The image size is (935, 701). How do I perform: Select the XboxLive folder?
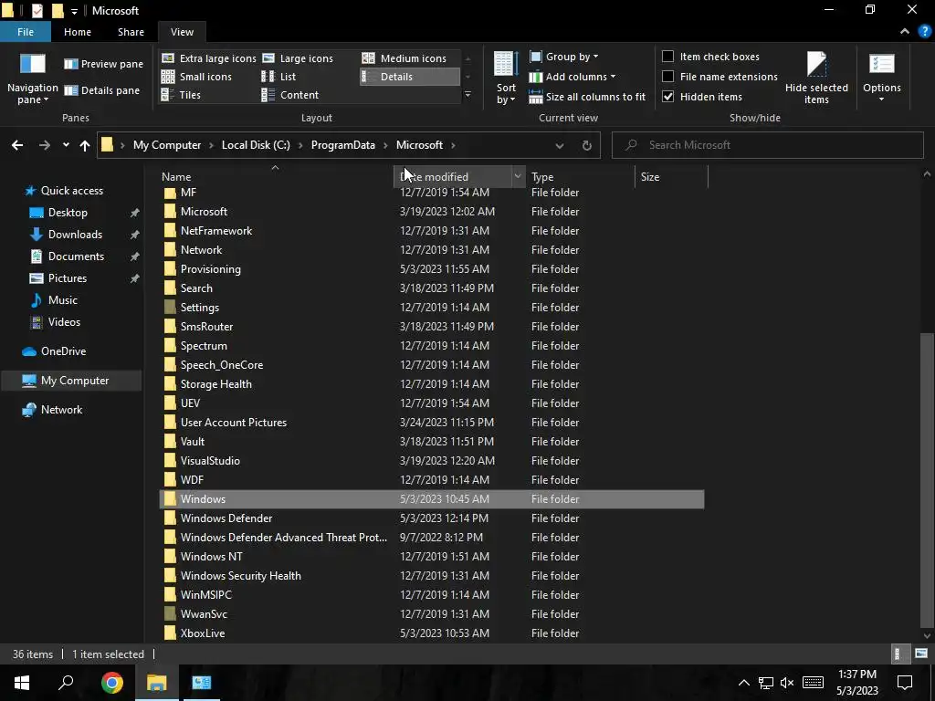coord(432,633)
